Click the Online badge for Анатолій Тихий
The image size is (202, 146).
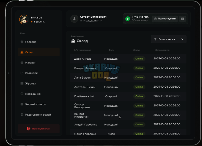pyautogui.click(x=139, y=87)
